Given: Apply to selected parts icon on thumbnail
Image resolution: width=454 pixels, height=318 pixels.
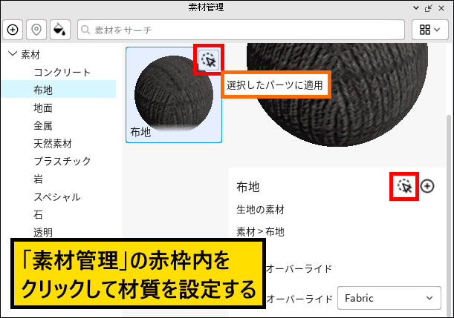Looking at the screenshot, I should click(209, 60).
